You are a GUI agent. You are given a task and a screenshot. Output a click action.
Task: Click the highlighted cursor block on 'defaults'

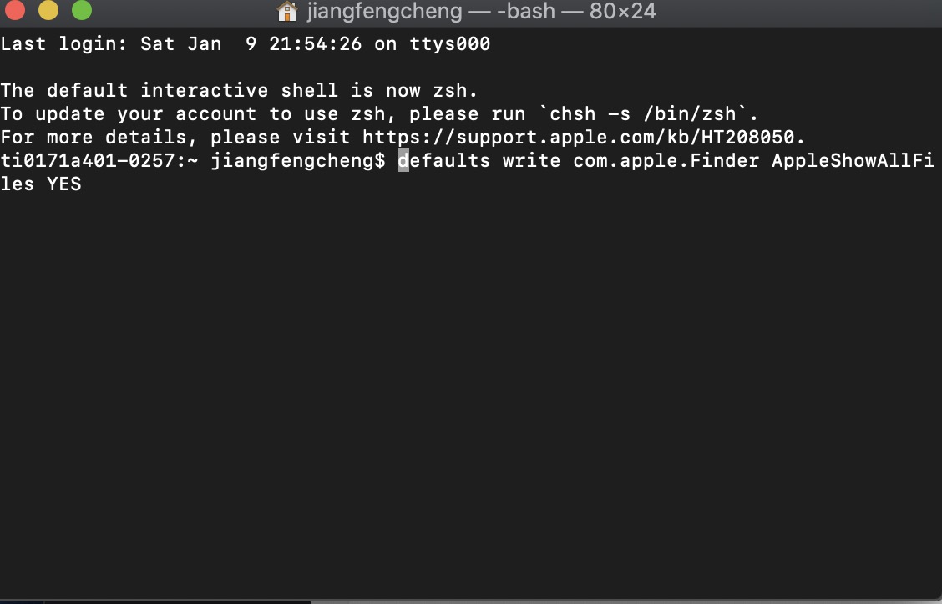403,160
